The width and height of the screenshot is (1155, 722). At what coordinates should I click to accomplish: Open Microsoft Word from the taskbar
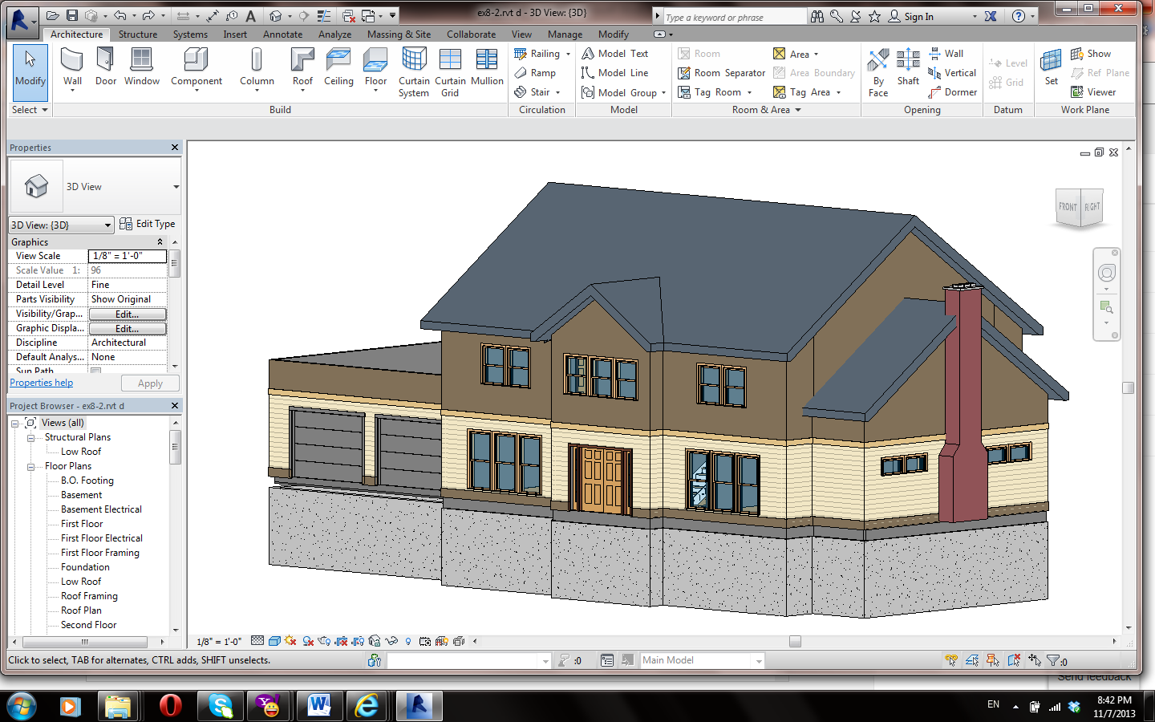click(x=319, y=706)
